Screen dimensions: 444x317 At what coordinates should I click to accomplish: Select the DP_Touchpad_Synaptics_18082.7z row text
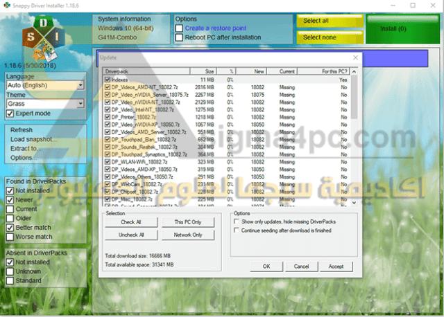click(149, 154)
